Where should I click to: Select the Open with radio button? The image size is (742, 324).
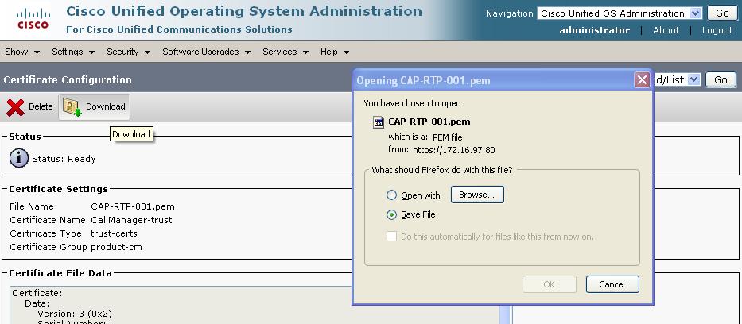click(391, 195)
